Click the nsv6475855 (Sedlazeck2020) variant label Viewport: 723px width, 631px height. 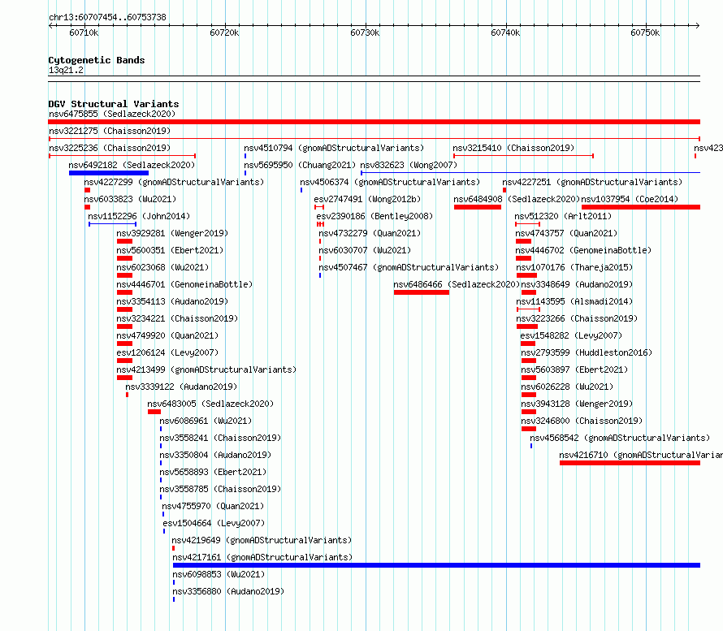tap(112, 114)
